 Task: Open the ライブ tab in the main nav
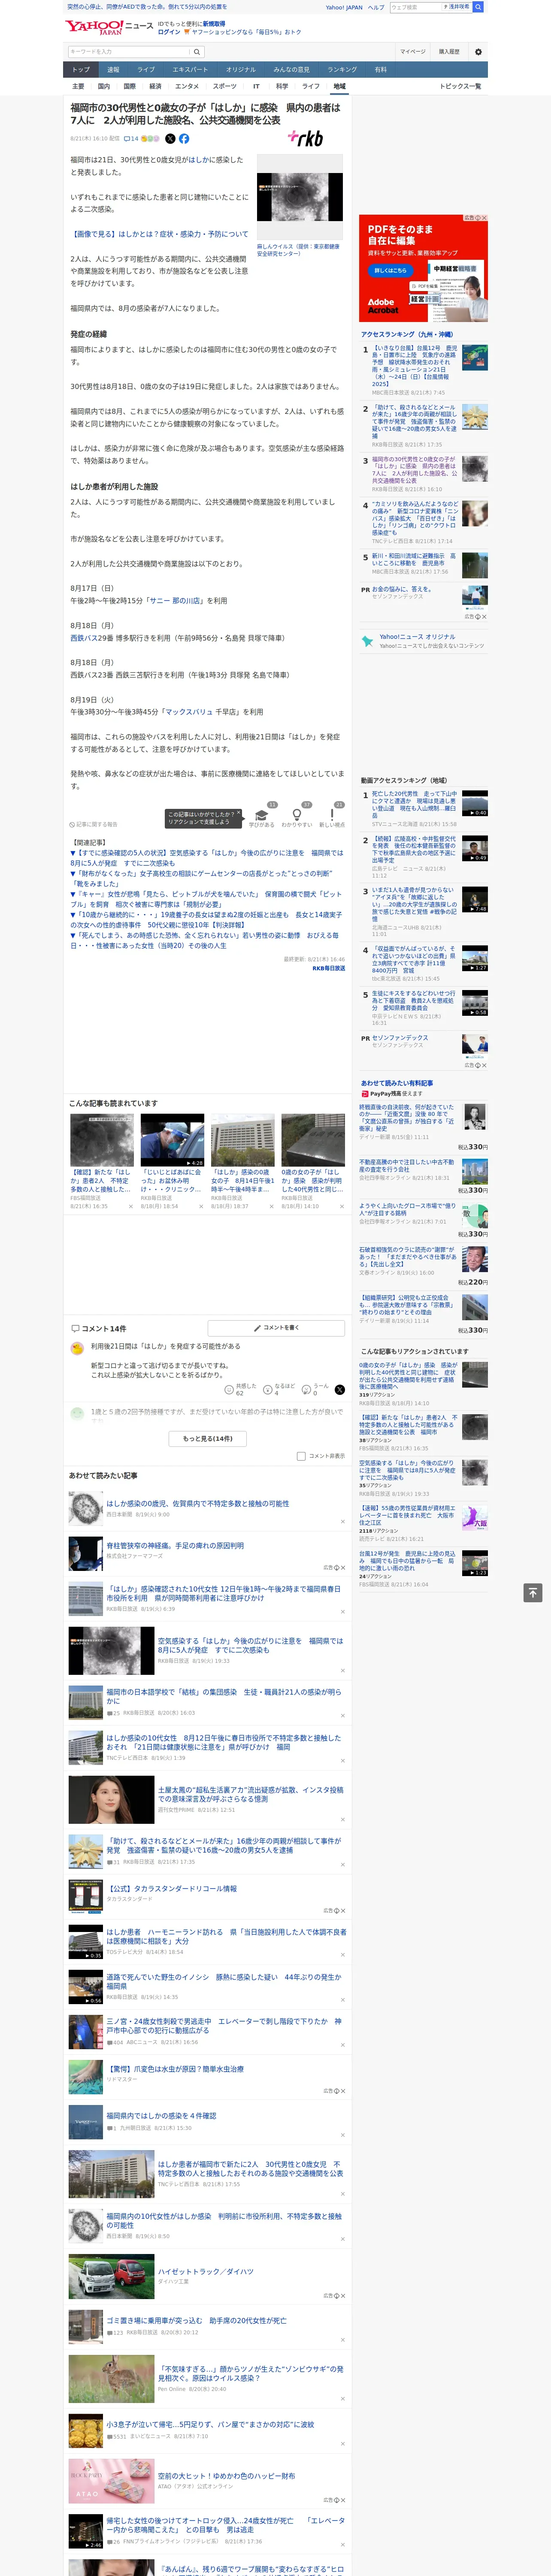tap(146, 70)
